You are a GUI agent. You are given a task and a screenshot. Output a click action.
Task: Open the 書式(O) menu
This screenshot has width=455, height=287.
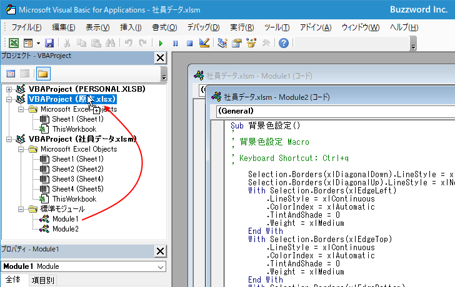pos(164,27)
